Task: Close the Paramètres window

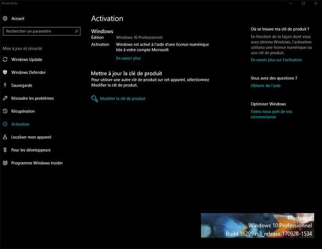Action: [316, 3]
